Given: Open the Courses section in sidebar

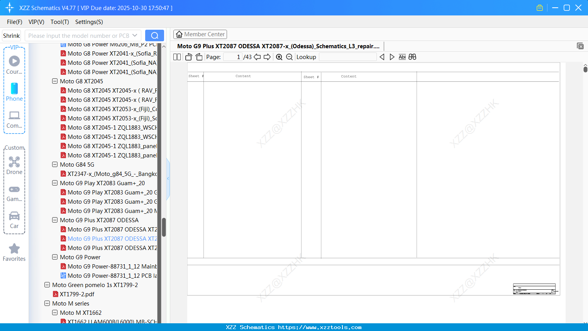Looking at the screenshot, I should (x=14, y=65).
